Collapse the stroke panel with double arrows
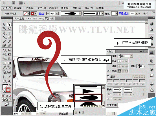 (141, 51)
